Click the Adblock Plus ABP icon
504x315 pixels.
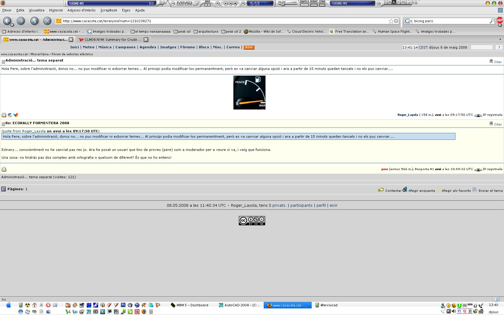pos(499,20)
